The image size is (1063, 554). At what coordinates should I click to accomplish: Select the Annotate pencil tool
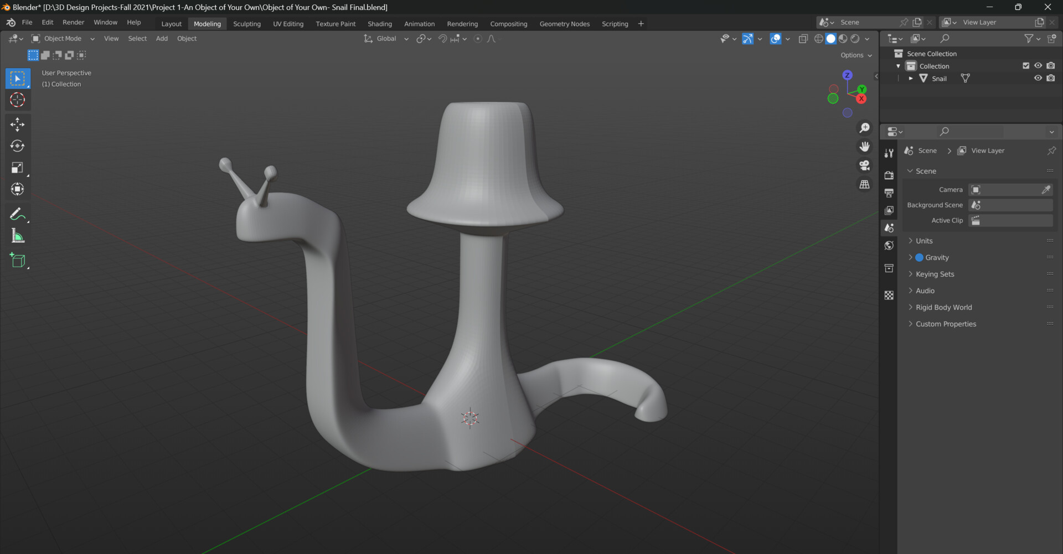pyautogui.click(x=17, y=214)
